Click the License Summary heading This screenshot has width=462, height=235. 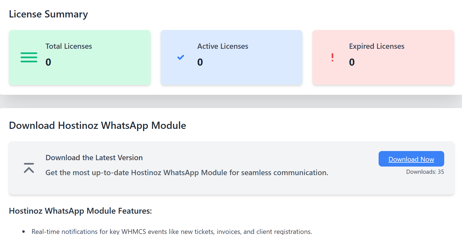coord(48,14)
